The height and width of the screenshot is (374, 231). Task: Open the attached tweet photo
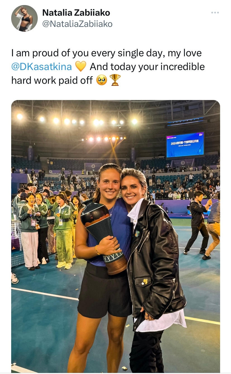pyautogui.click(x=115, y=236)
